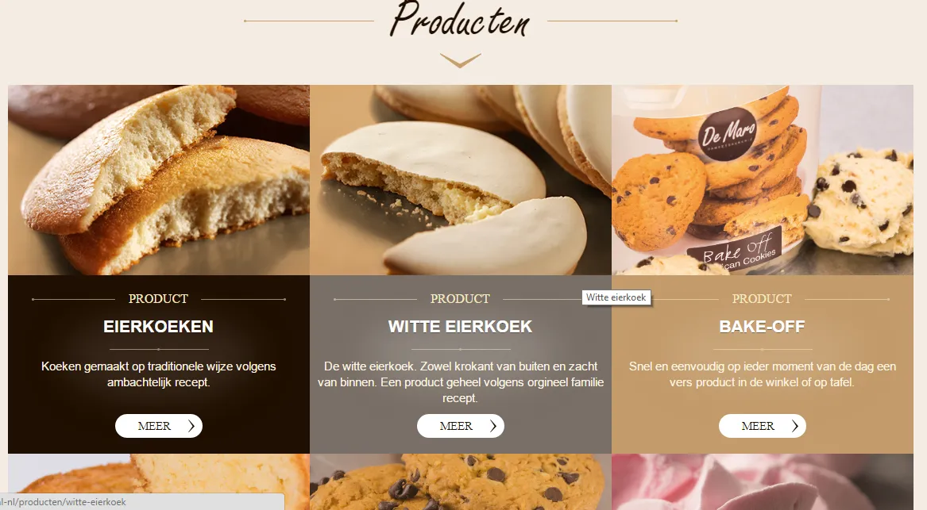Click the BAKE-OFF heading

(762, 327)
